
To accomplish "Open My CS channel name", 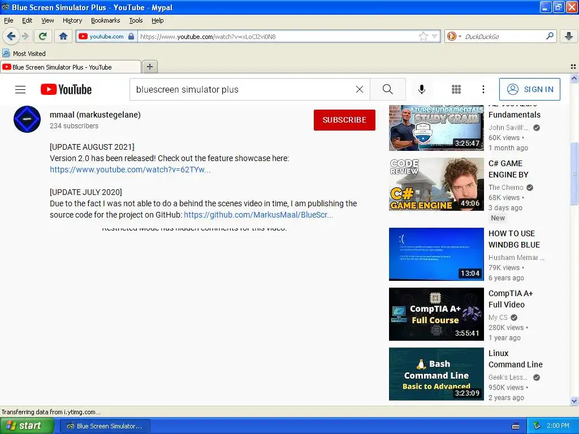I will pyautogui.click(x=498, y=318).
